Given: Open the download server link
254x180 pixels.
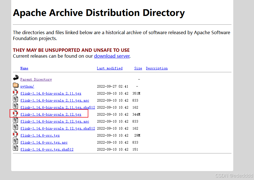Looking at the screenshot, I should tap(112, 56).
